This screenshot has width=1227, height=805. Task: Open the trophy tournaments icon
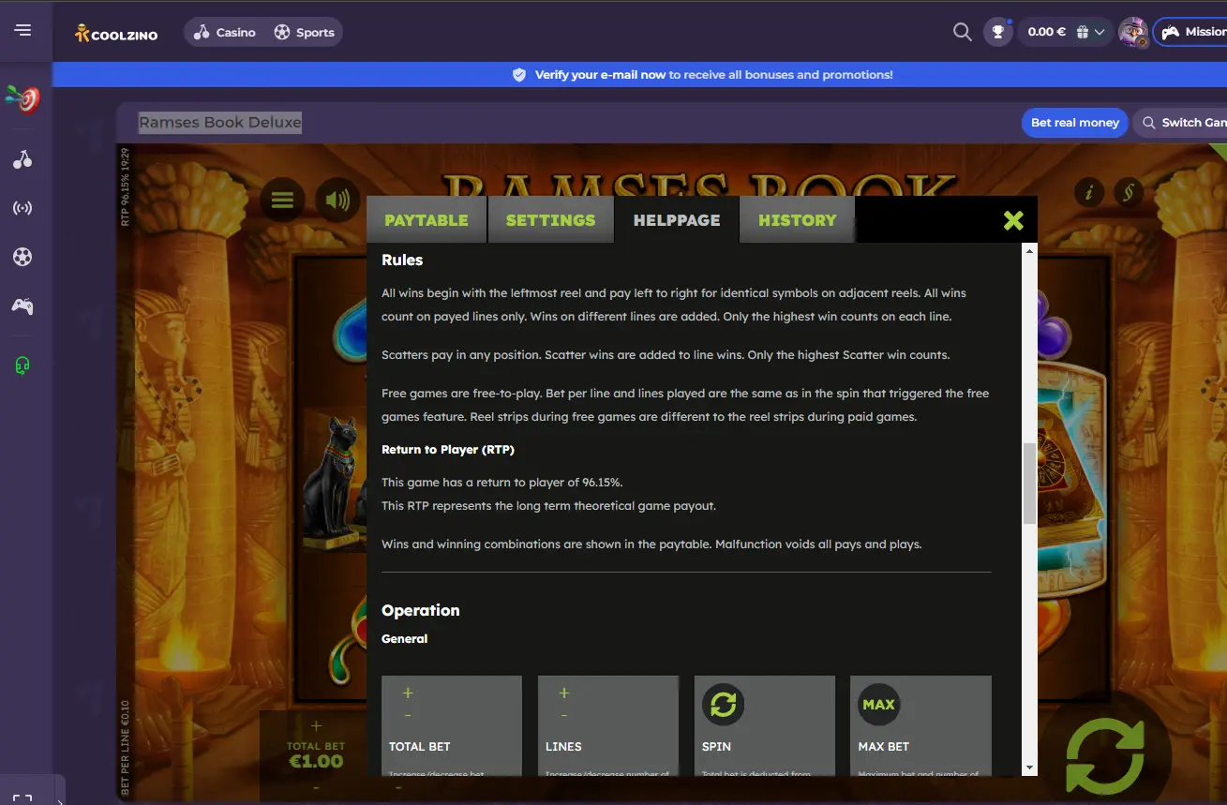(x=997, y=32)
